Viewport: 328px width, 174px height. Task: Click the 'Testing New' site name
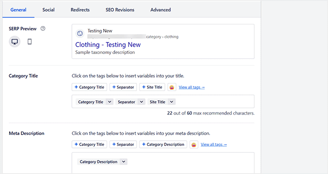[x=100, y=31]
